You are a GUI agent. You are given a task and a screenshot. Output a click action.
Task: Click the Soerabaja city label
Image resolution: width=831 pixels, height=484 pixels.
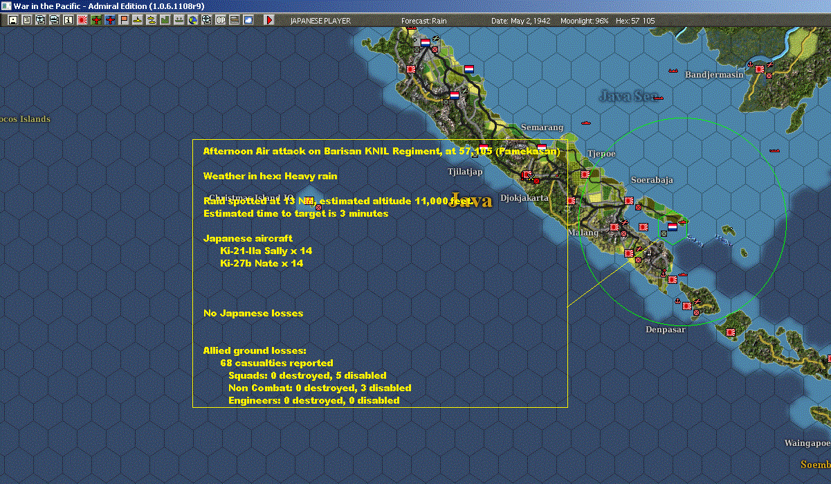652,180
